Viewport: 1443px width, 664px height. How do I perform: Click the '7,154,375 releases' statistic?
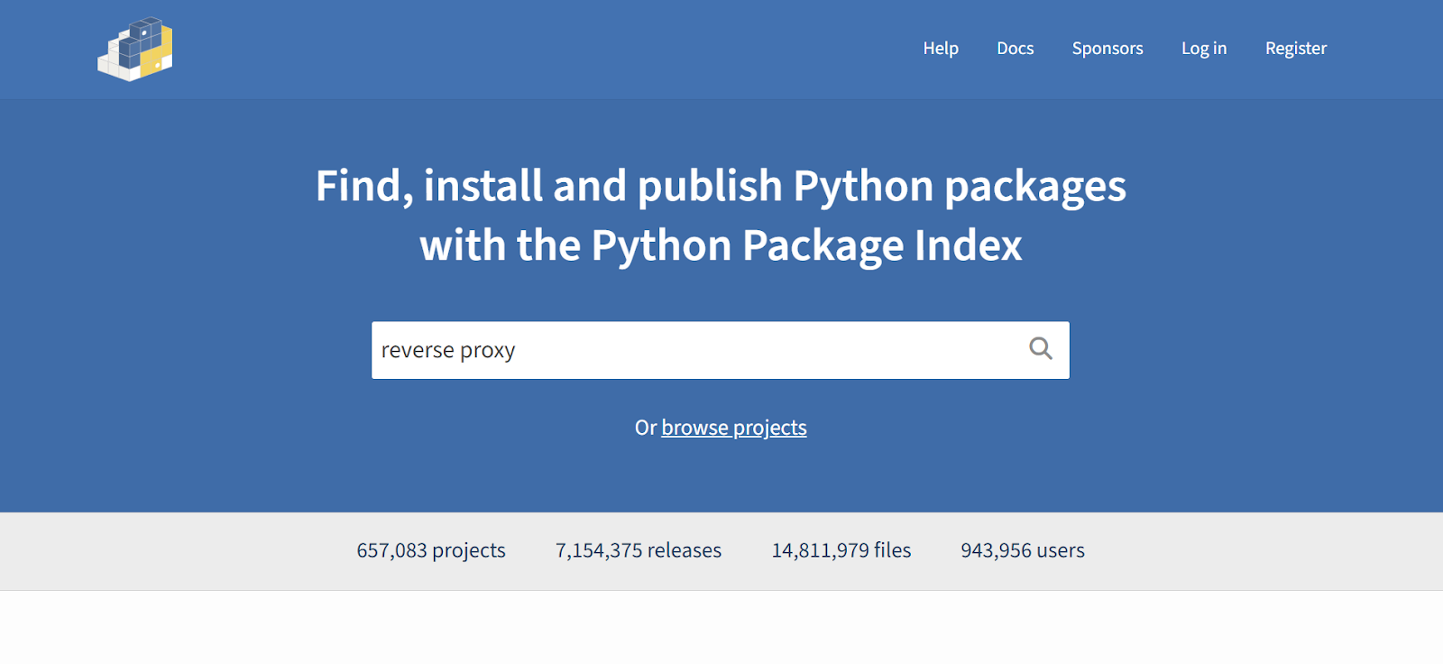click(639, 550)
